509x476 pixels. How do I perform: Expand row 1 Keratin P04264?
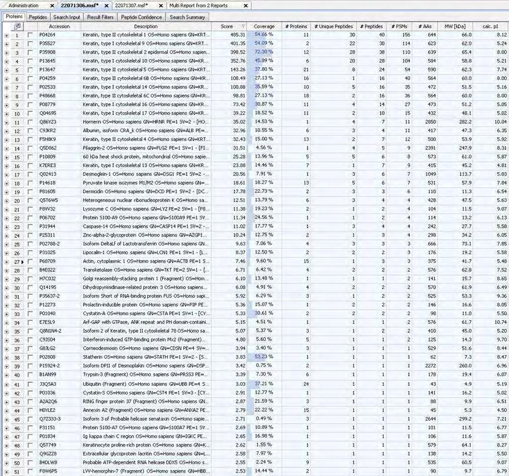pyautogui.click(x=6, y=35)
